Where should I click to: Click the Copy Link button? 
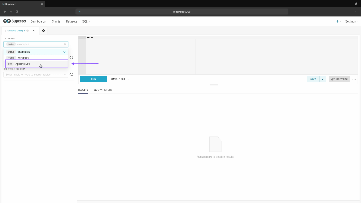(339, 79)
